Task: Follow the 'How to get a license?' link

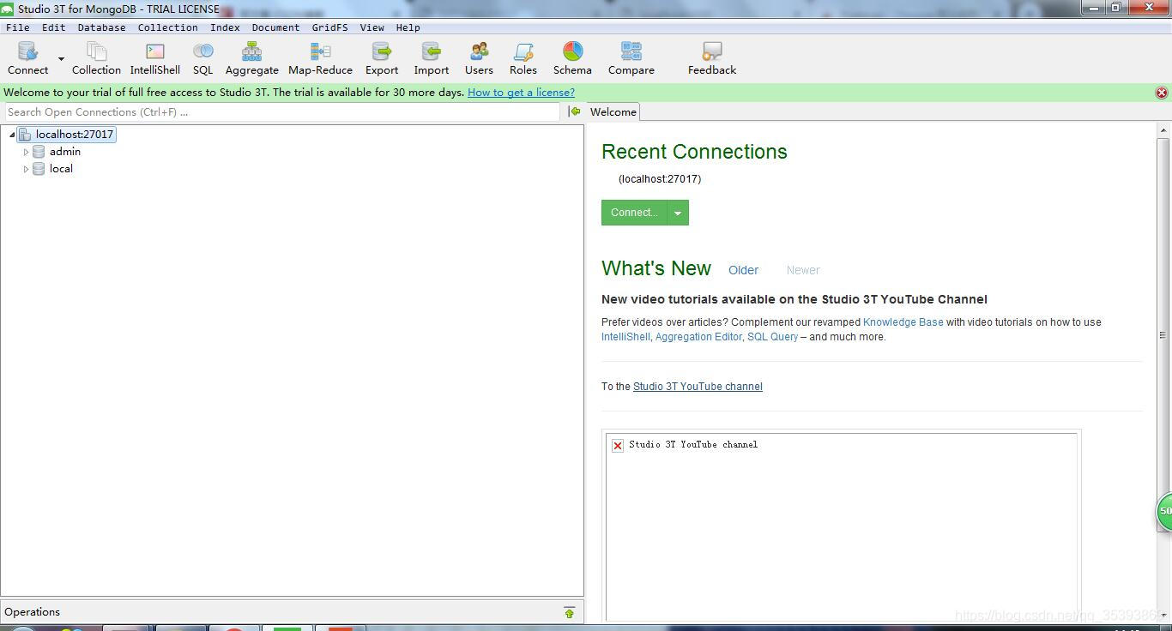Action: [x=521, y=93]
